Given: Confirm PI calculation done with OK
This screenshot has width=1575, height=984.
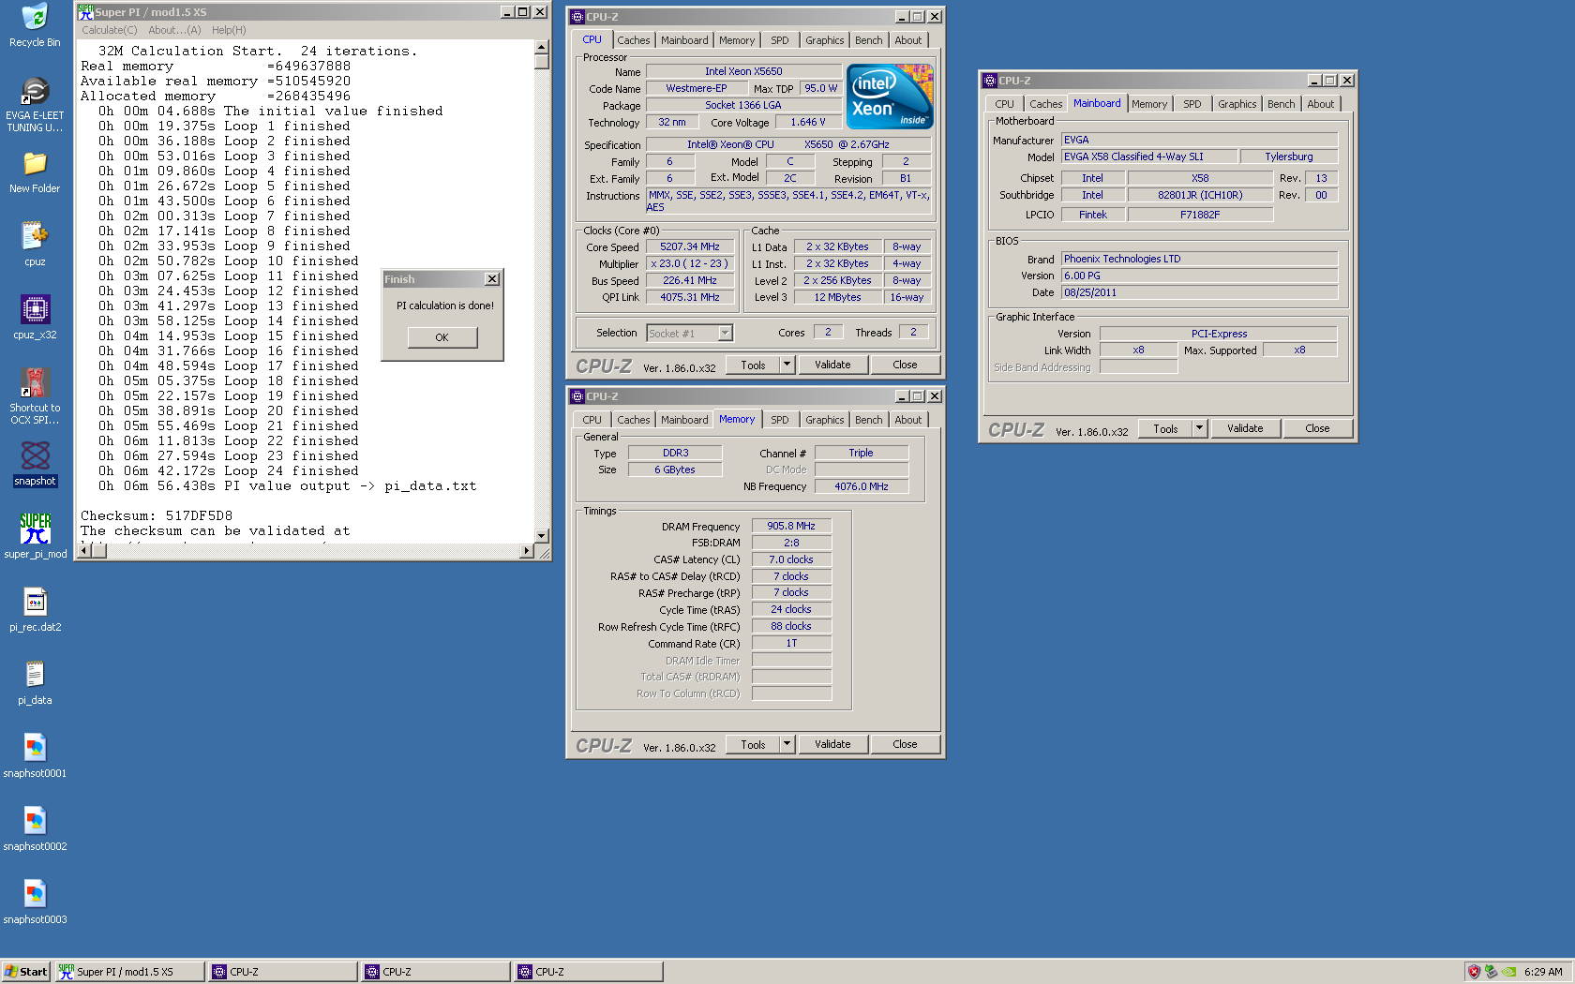Looking at the screenshot, I should point(442,337).
